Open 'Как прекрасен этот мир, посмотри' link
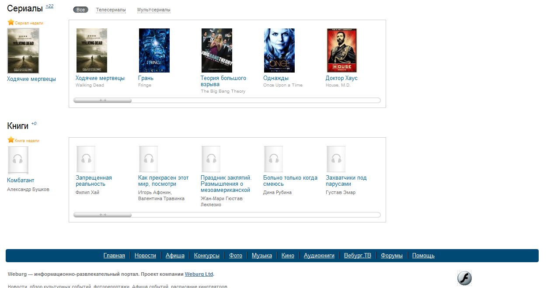Screen dimensions: 547x288 164,181
